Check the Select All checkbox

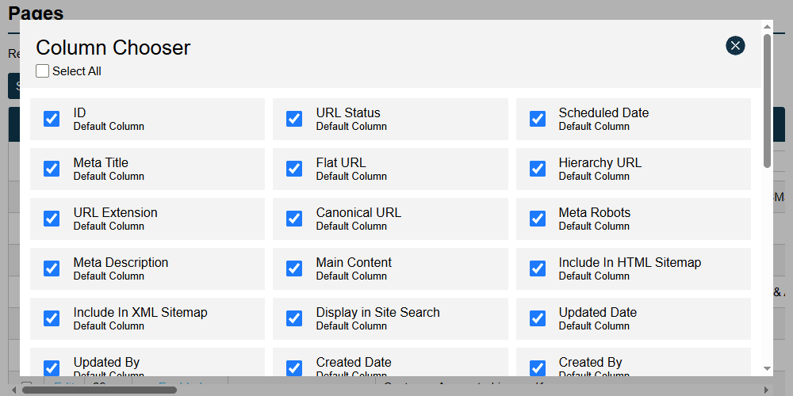pyautogui.click(x=43, y=71)
